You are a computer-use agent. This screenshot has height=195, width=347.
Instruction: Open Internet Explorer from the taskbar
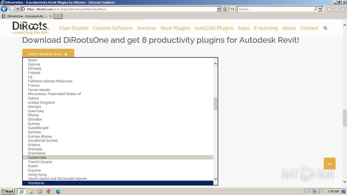tap(21, 191)
